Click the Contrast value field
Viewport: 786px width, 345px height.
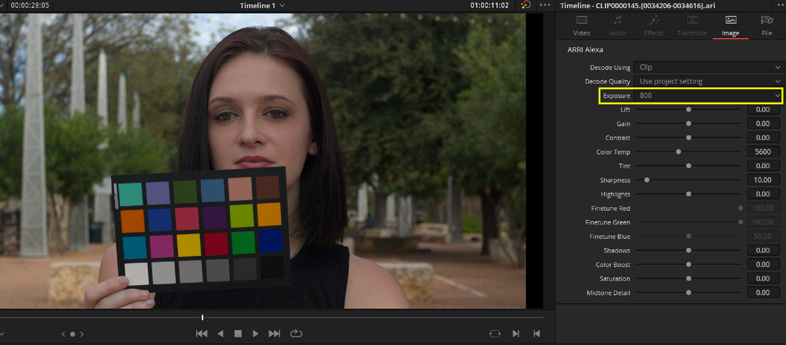[x=763, y=138]
